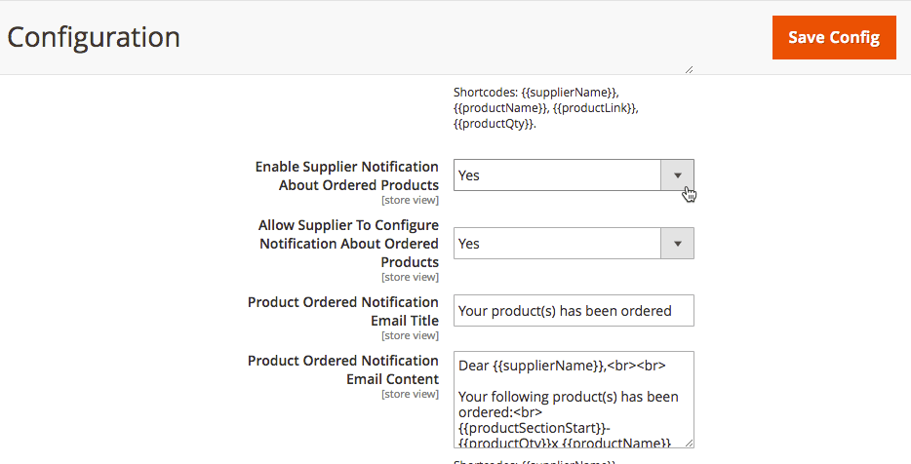Click the resize handle of the top textarea
This screenshot has width=911, height=464.
click(689, 69)
